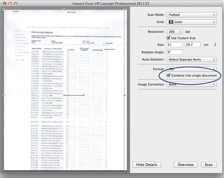Open the Image Correction dropdown
This screenshot has height=178, width=224.
pyautogui.click(x=192, y=84)
